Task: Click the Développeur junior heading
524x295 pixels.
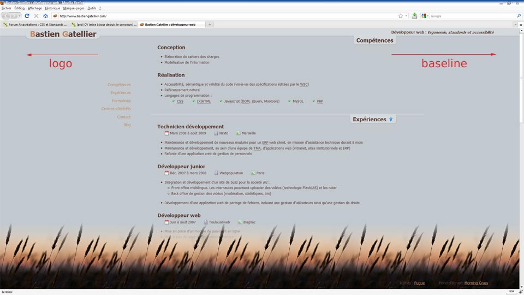Action: tap(181, 166)
